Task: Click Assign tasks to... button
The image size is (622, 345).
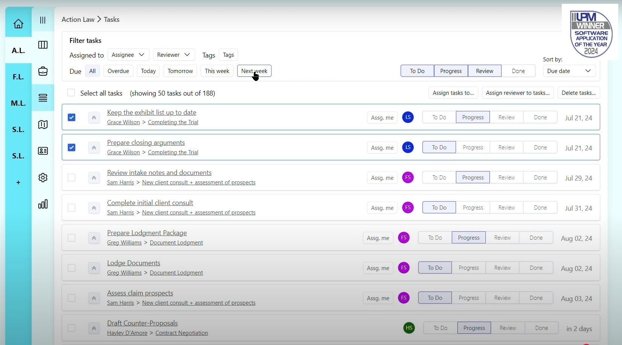Action: (x=453, y=93)
